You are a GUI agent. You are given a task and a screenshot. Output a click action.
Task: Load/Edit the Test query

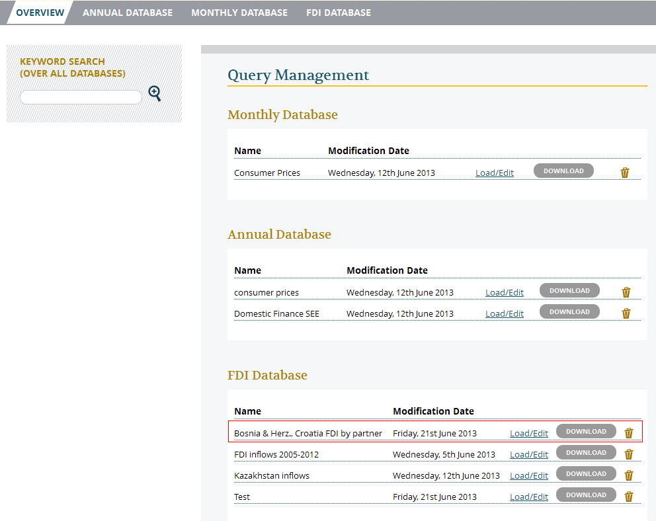point(529,497)
